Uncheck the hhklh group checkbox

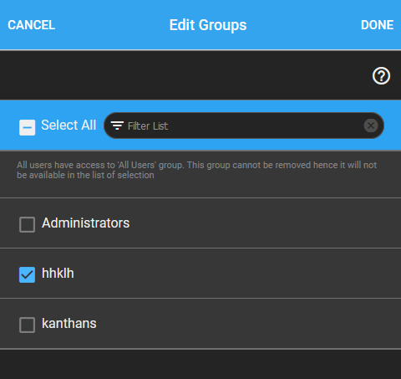tap(27, 274)
